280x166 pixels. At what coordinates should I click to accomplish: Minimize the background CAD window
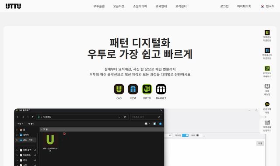(x=249, y=111)
